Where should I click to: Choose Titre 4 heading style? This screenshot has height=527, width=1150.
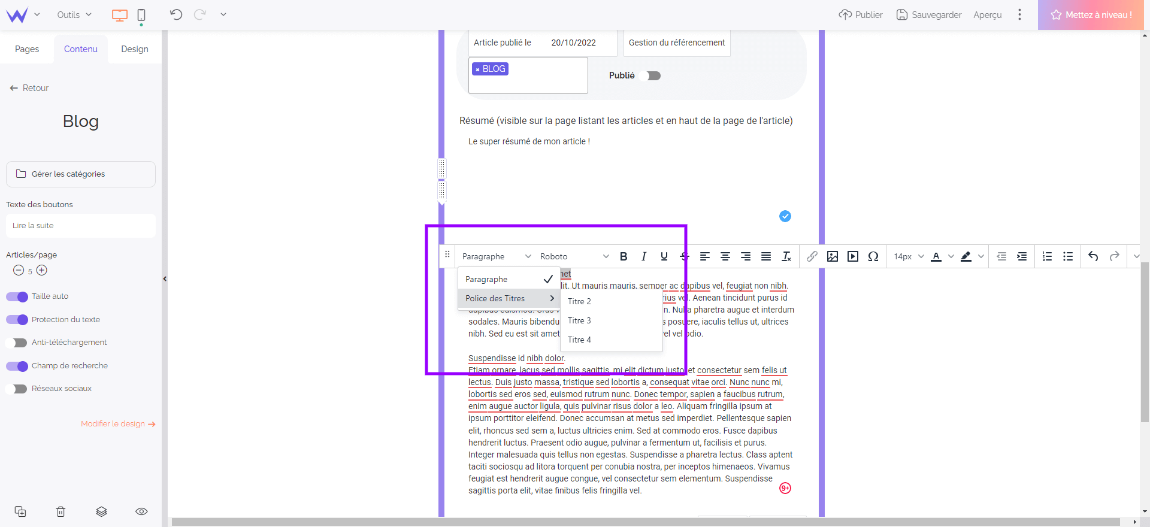click(x=612, y=340)
